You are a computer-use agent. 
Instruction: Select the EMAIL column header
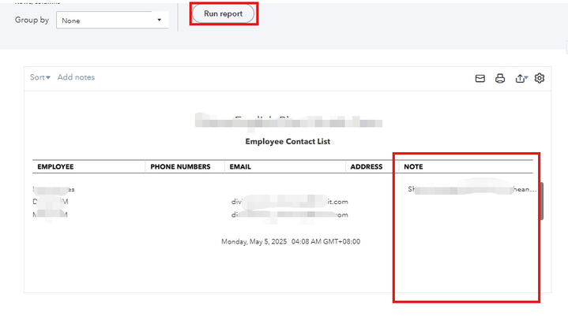(x=240, y=167)
